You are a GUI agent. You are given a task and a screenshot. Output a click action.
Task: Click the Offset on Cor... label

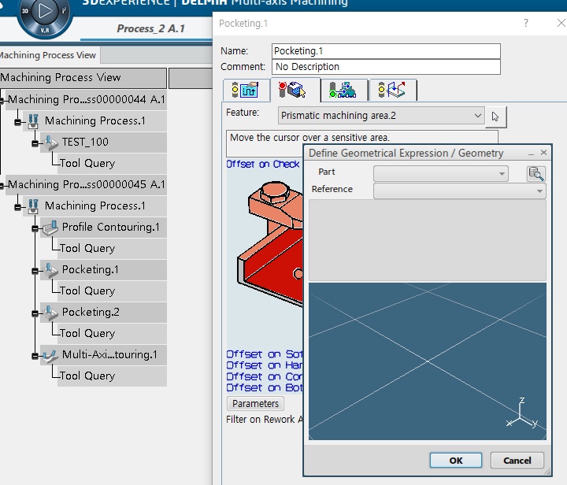[x=265, y=376]
